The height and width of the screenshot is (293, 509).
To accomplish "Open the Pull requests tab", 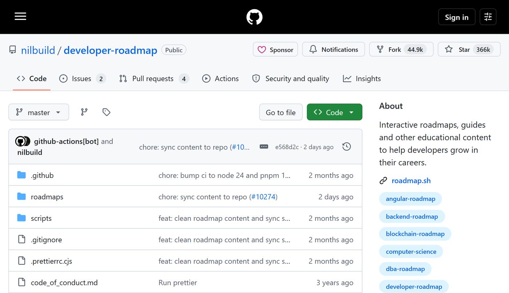I will (x=154, y=78).
